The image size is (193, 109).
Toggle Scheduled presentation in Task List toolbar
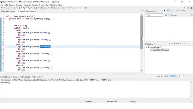[170, 11]
